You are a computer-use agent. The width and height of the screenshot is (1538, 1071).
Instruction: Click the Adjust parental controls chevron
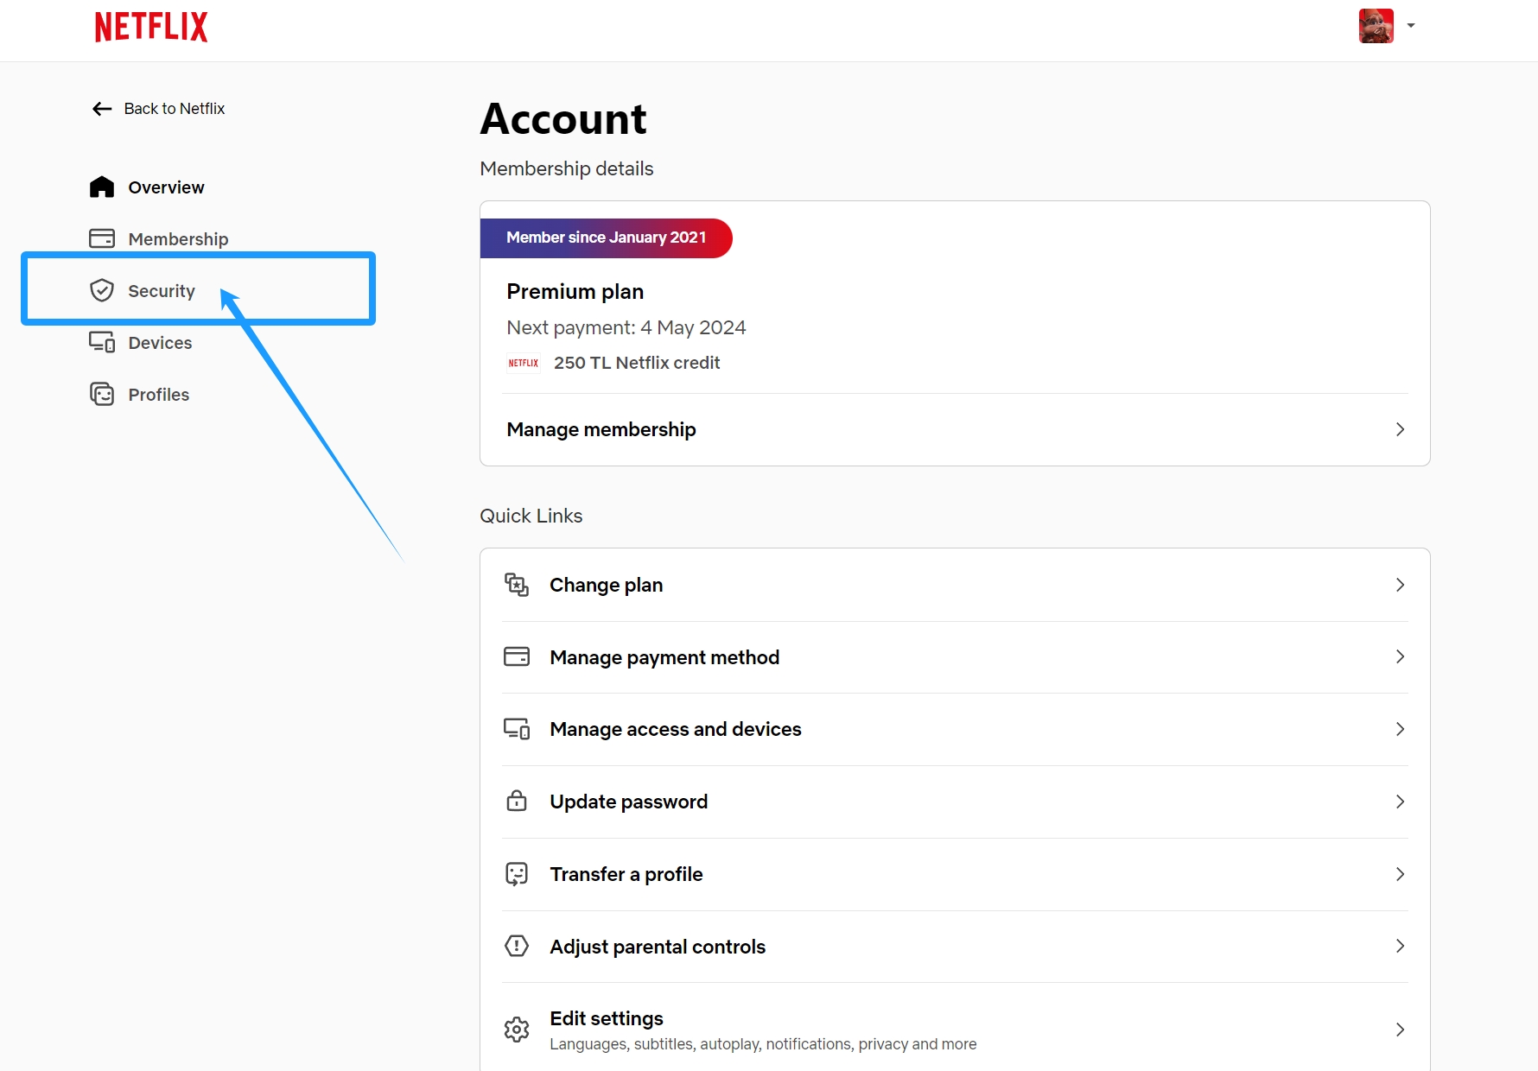(1400, 947)
